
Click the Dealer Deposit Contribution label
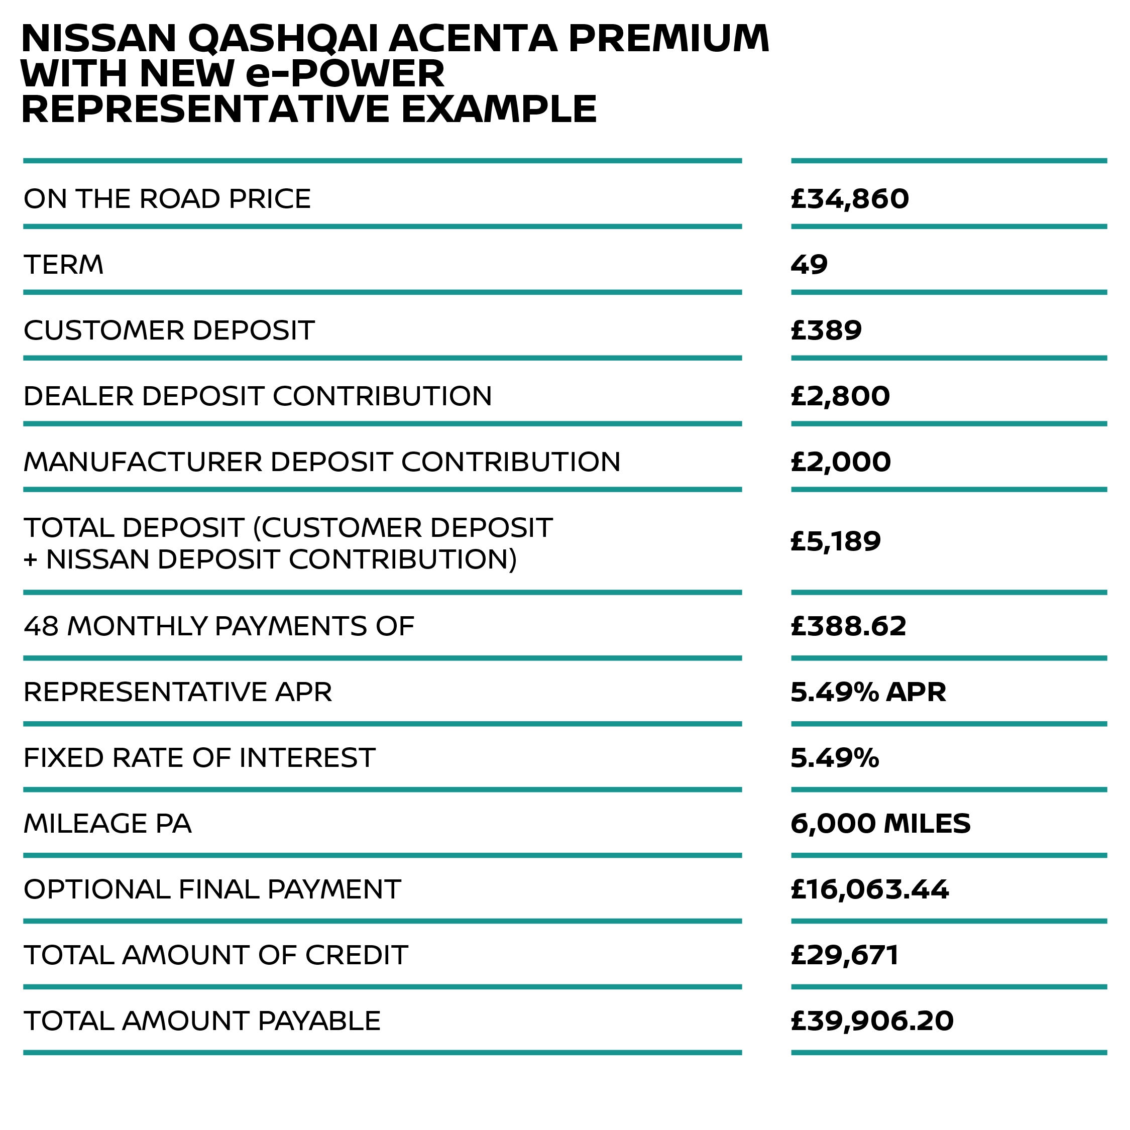(x=257, y=396)
